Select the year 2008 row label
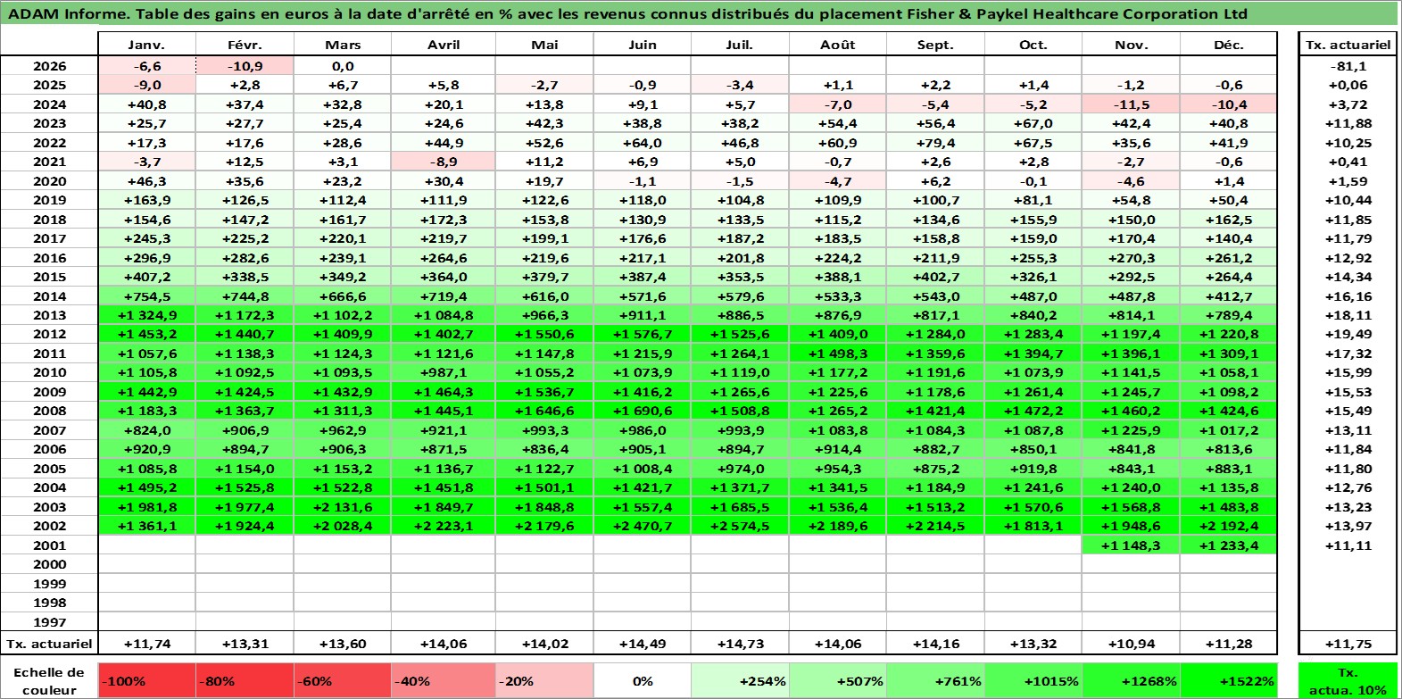 [x=49, y=411]
